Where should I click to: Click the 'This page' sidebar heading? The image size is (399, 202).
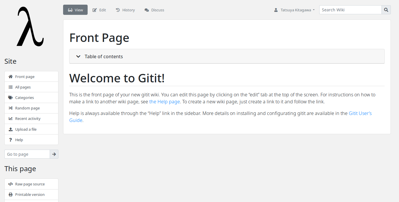pos(20,169)
